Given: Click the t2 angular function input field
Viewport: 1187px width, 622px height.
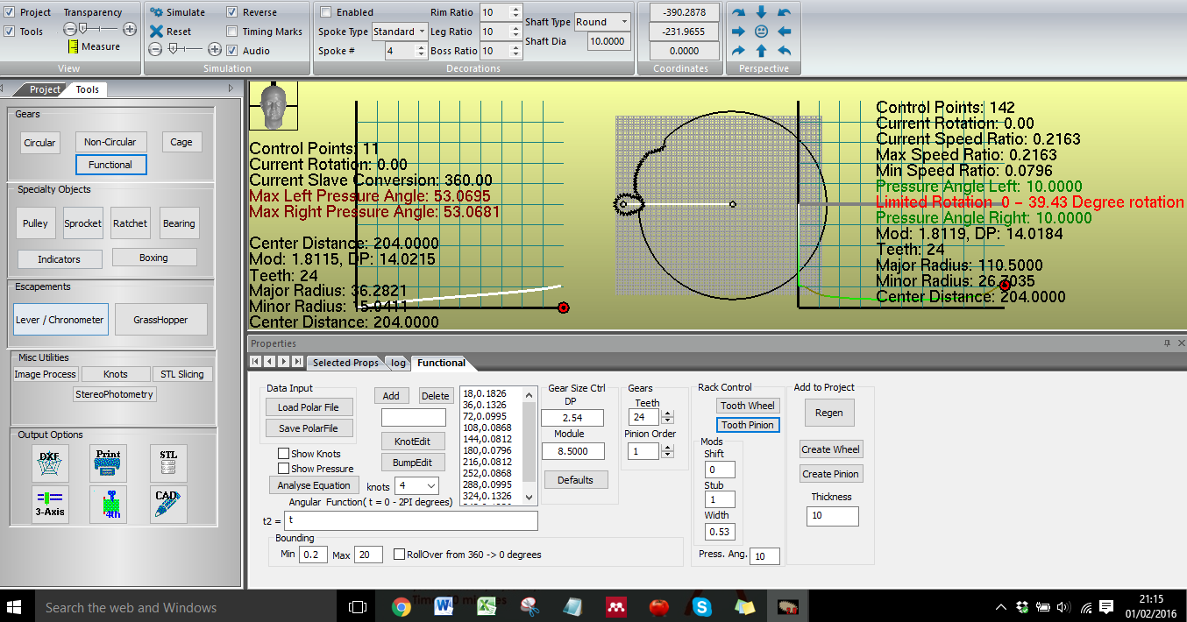Looking at the screenshot, I should pos(410,520).
